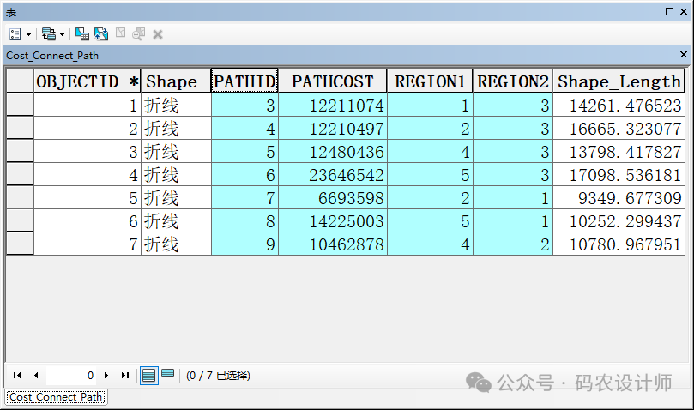Click the Switch Selection icon
Viewport: 694px width, 410px height.
pos(101,34)
